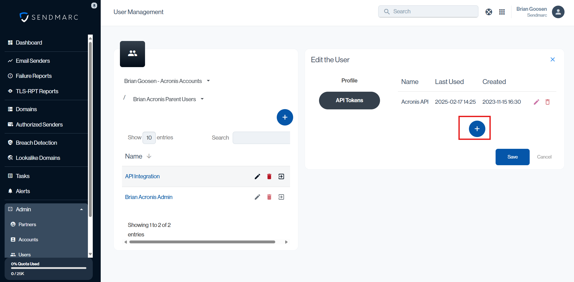Click the Email Senders trend icon
Viewport: 574px width, 282px height.
tap(10, 61)
